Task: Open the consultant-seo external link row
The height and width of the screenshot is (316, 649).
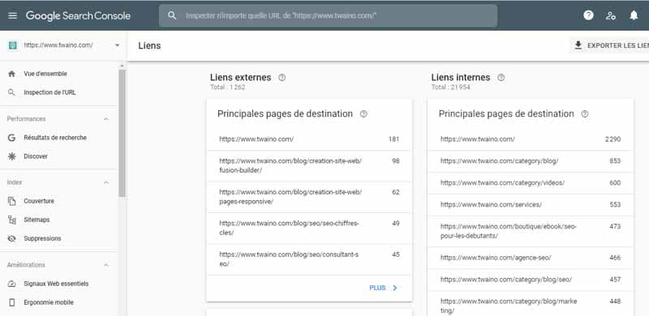Action: click(309, 259)
